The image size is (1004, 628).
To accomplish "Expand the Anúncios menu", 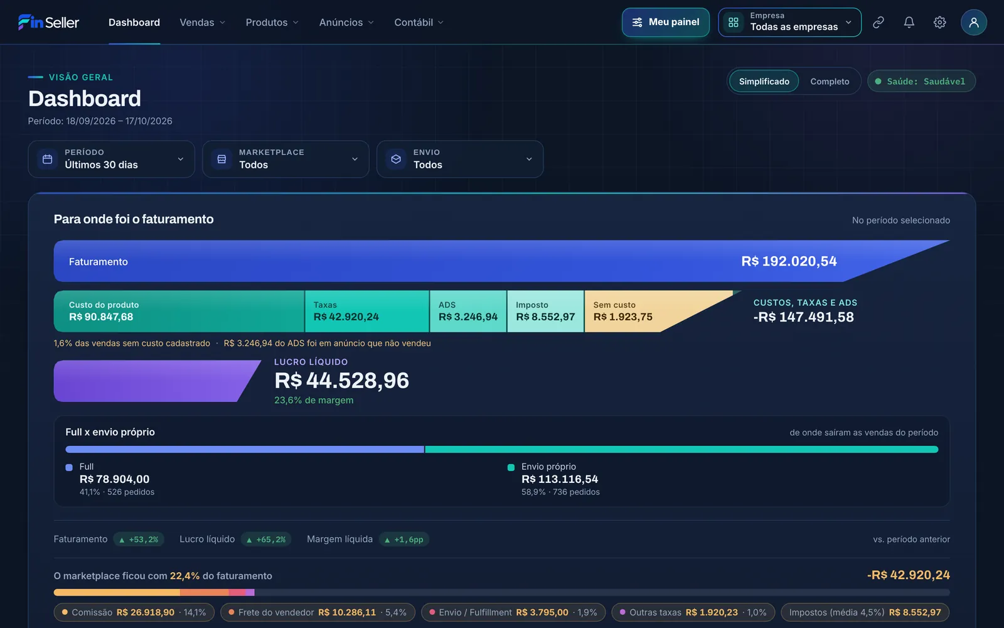I will [346, 22].
